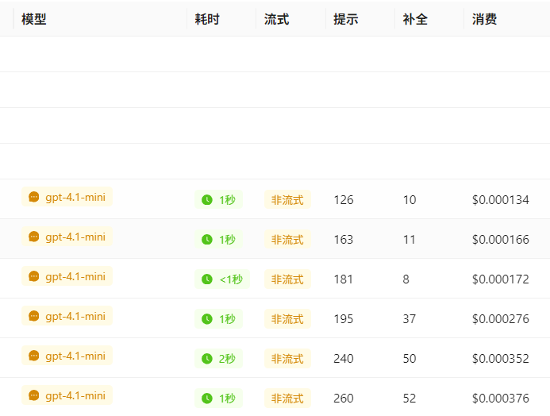The image size is (550, 416).
Task: Click the clock icon in the $0.000376 row
Action: coord(207,398)
